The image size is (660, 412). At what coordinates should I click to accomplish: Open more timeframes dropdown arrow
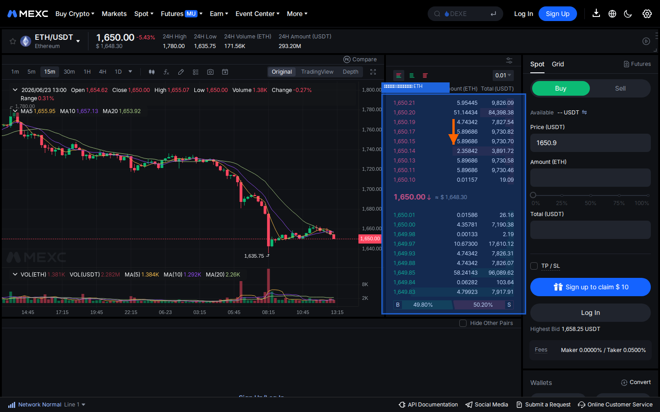(130, 72)
